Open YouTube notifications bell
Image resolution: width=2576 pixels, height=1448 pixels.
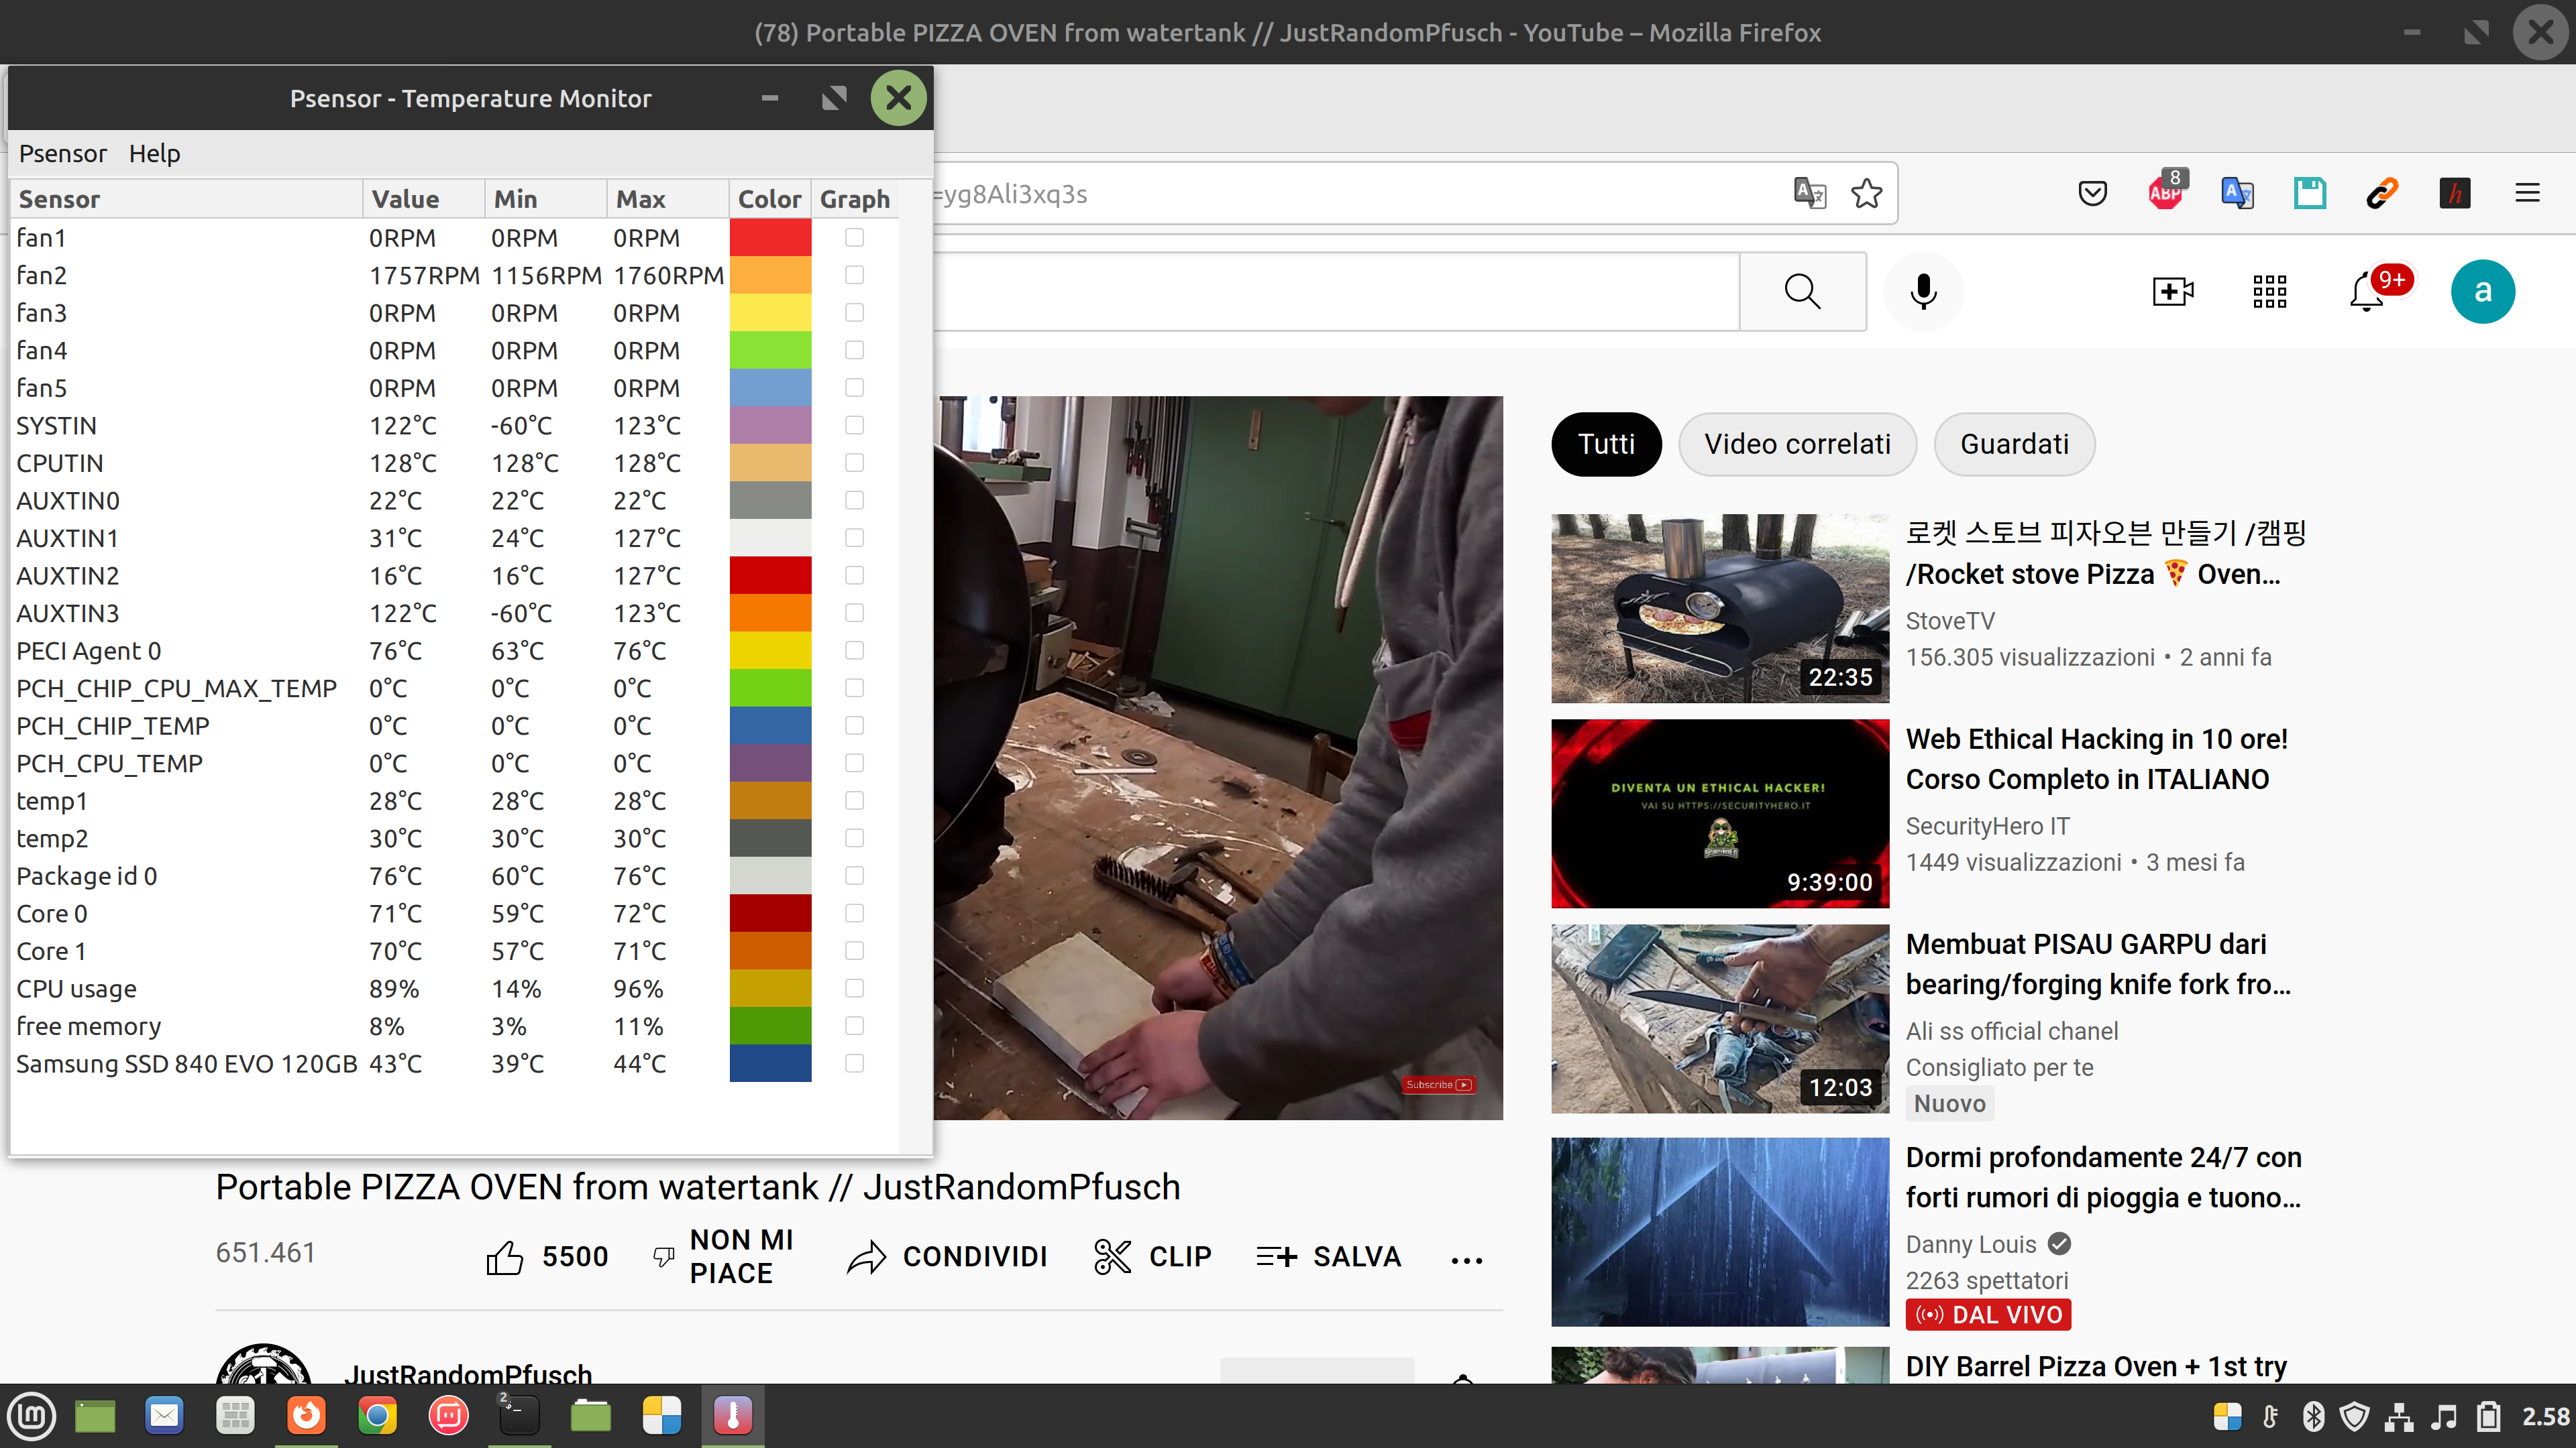coord(2367,292)
